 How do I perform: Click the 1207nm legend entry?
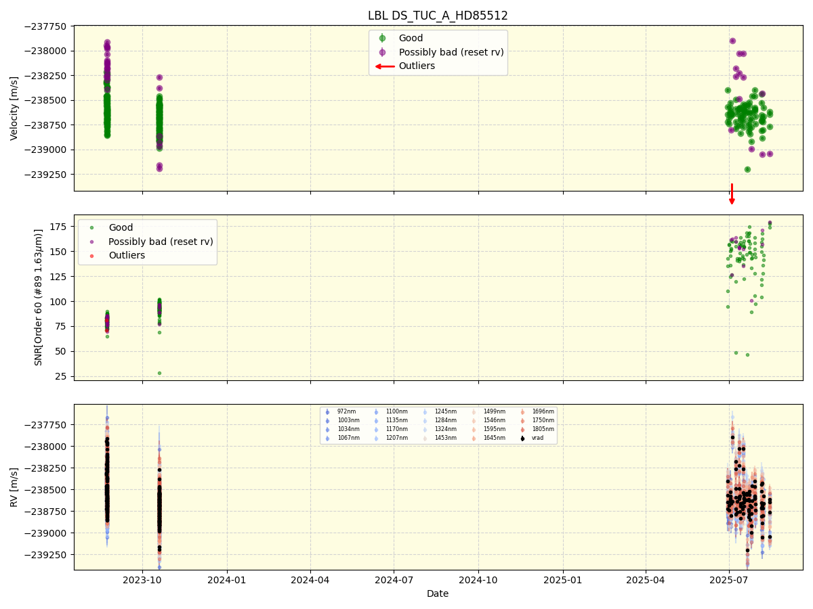click(397, 438)
